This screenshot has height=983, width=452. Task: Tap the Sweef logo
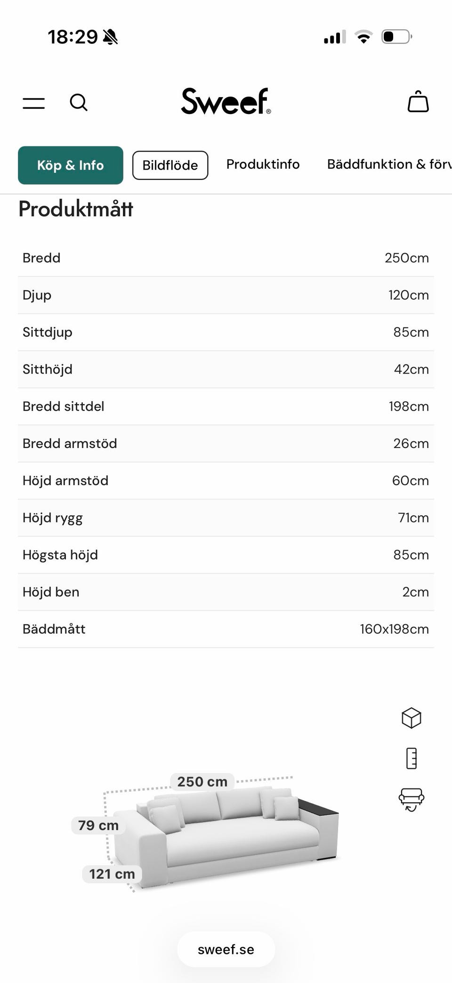pos(226,101)
